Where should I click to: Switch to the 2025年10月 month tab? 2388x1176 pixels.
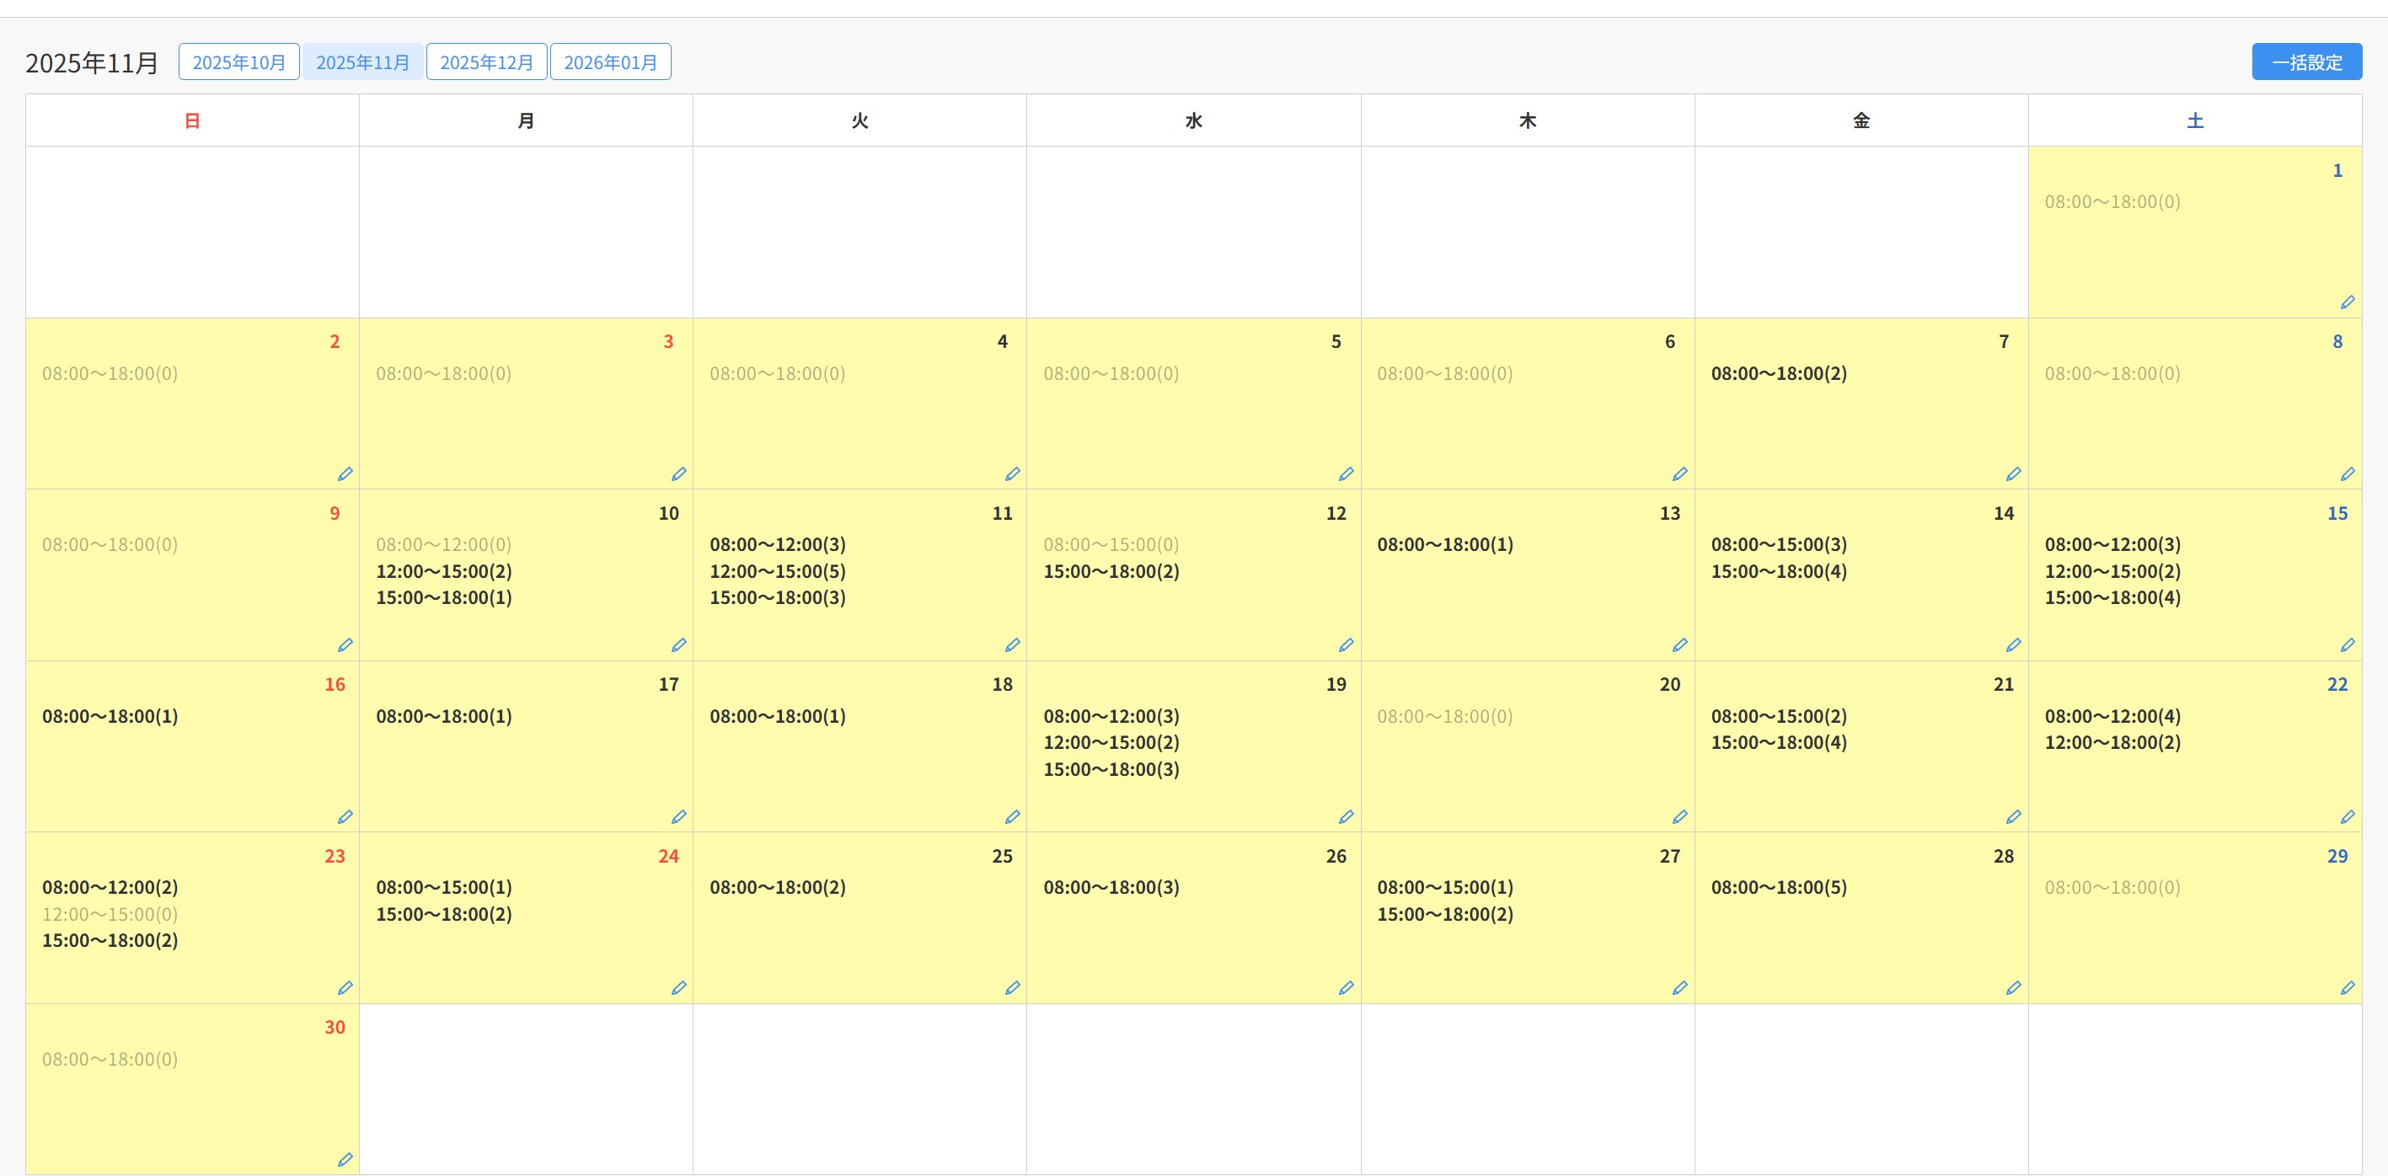point(238,62)
